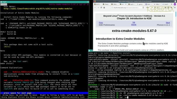Open the Firefox home page
Image resolution: width=177 pixels, height=99 pixels.
pyautogui.click(x=104, y=7)
